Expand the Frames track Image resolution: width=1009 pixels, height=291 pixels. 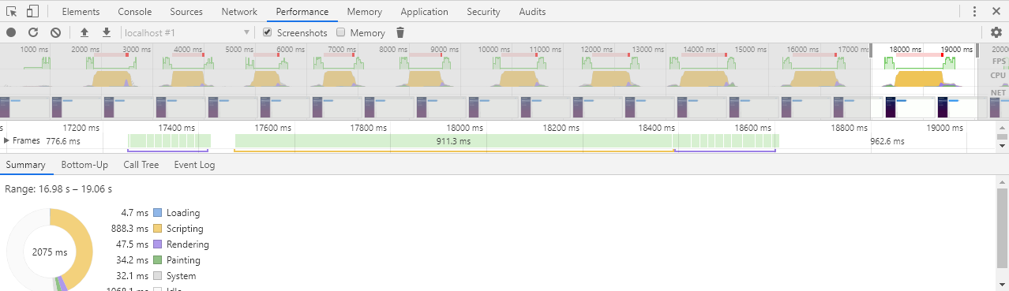[7, 140]
